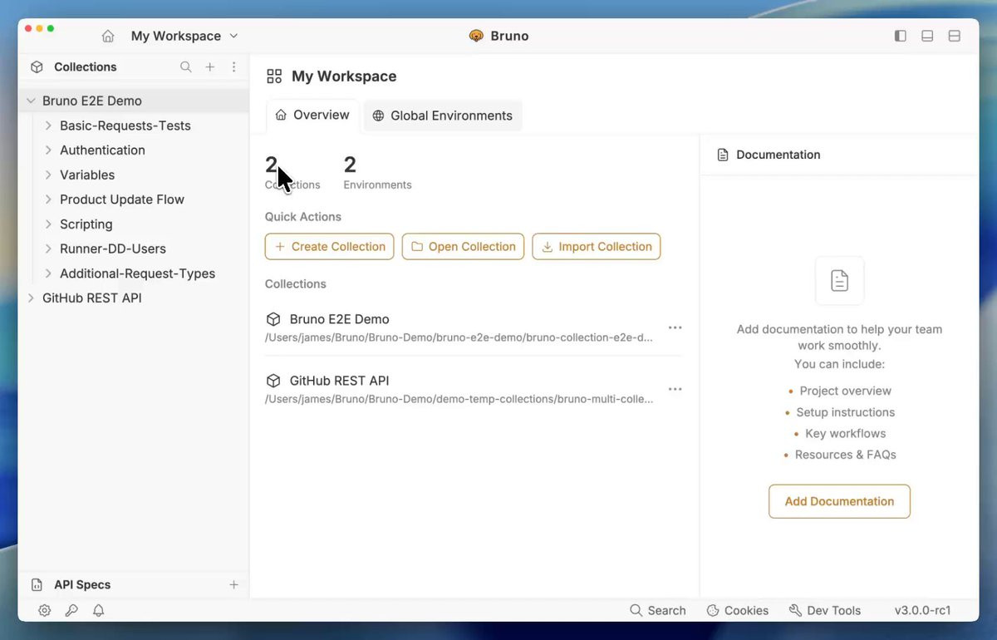Click the home icon in title bar
This screenshot has height=640, width=997.
click(108, 37)
